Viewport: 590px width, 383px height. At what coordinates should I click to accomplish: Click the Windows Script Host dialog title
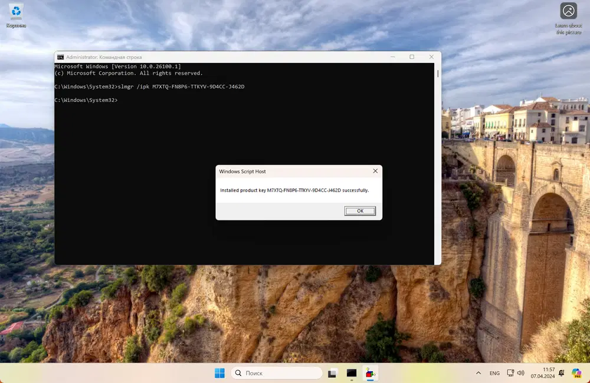click(242, 171)
